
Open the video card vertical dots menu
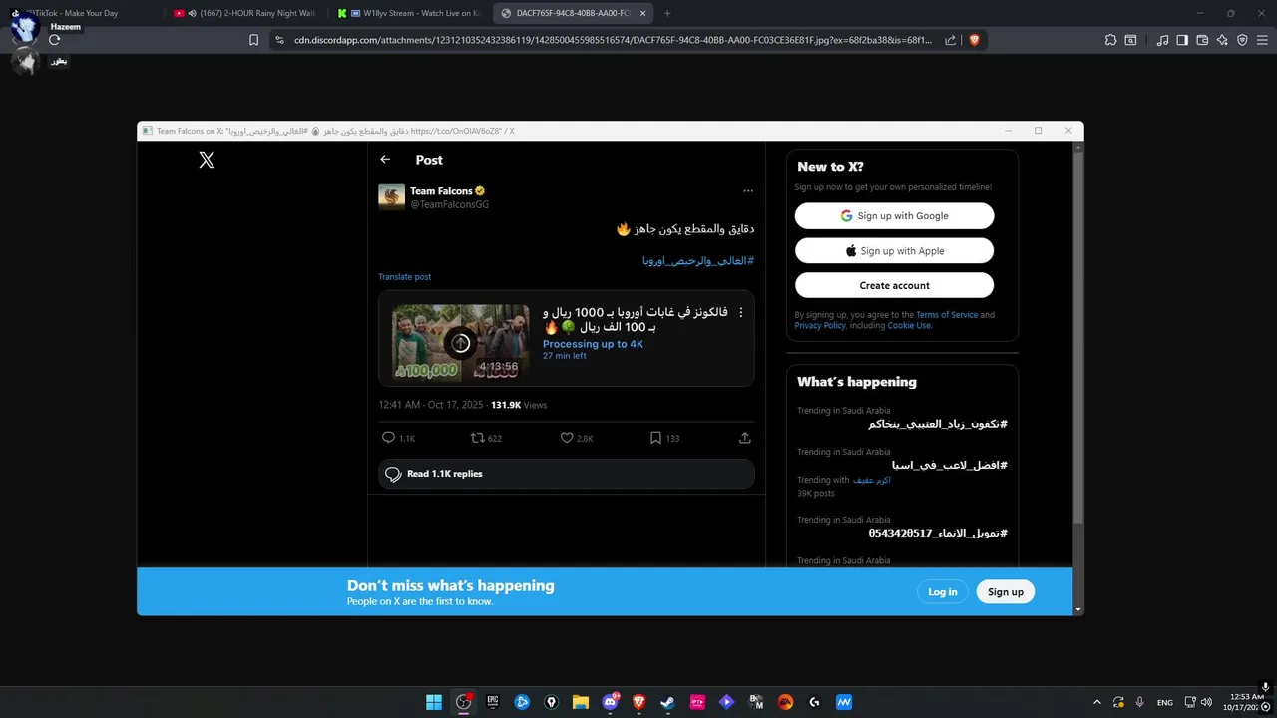point(741,312)
